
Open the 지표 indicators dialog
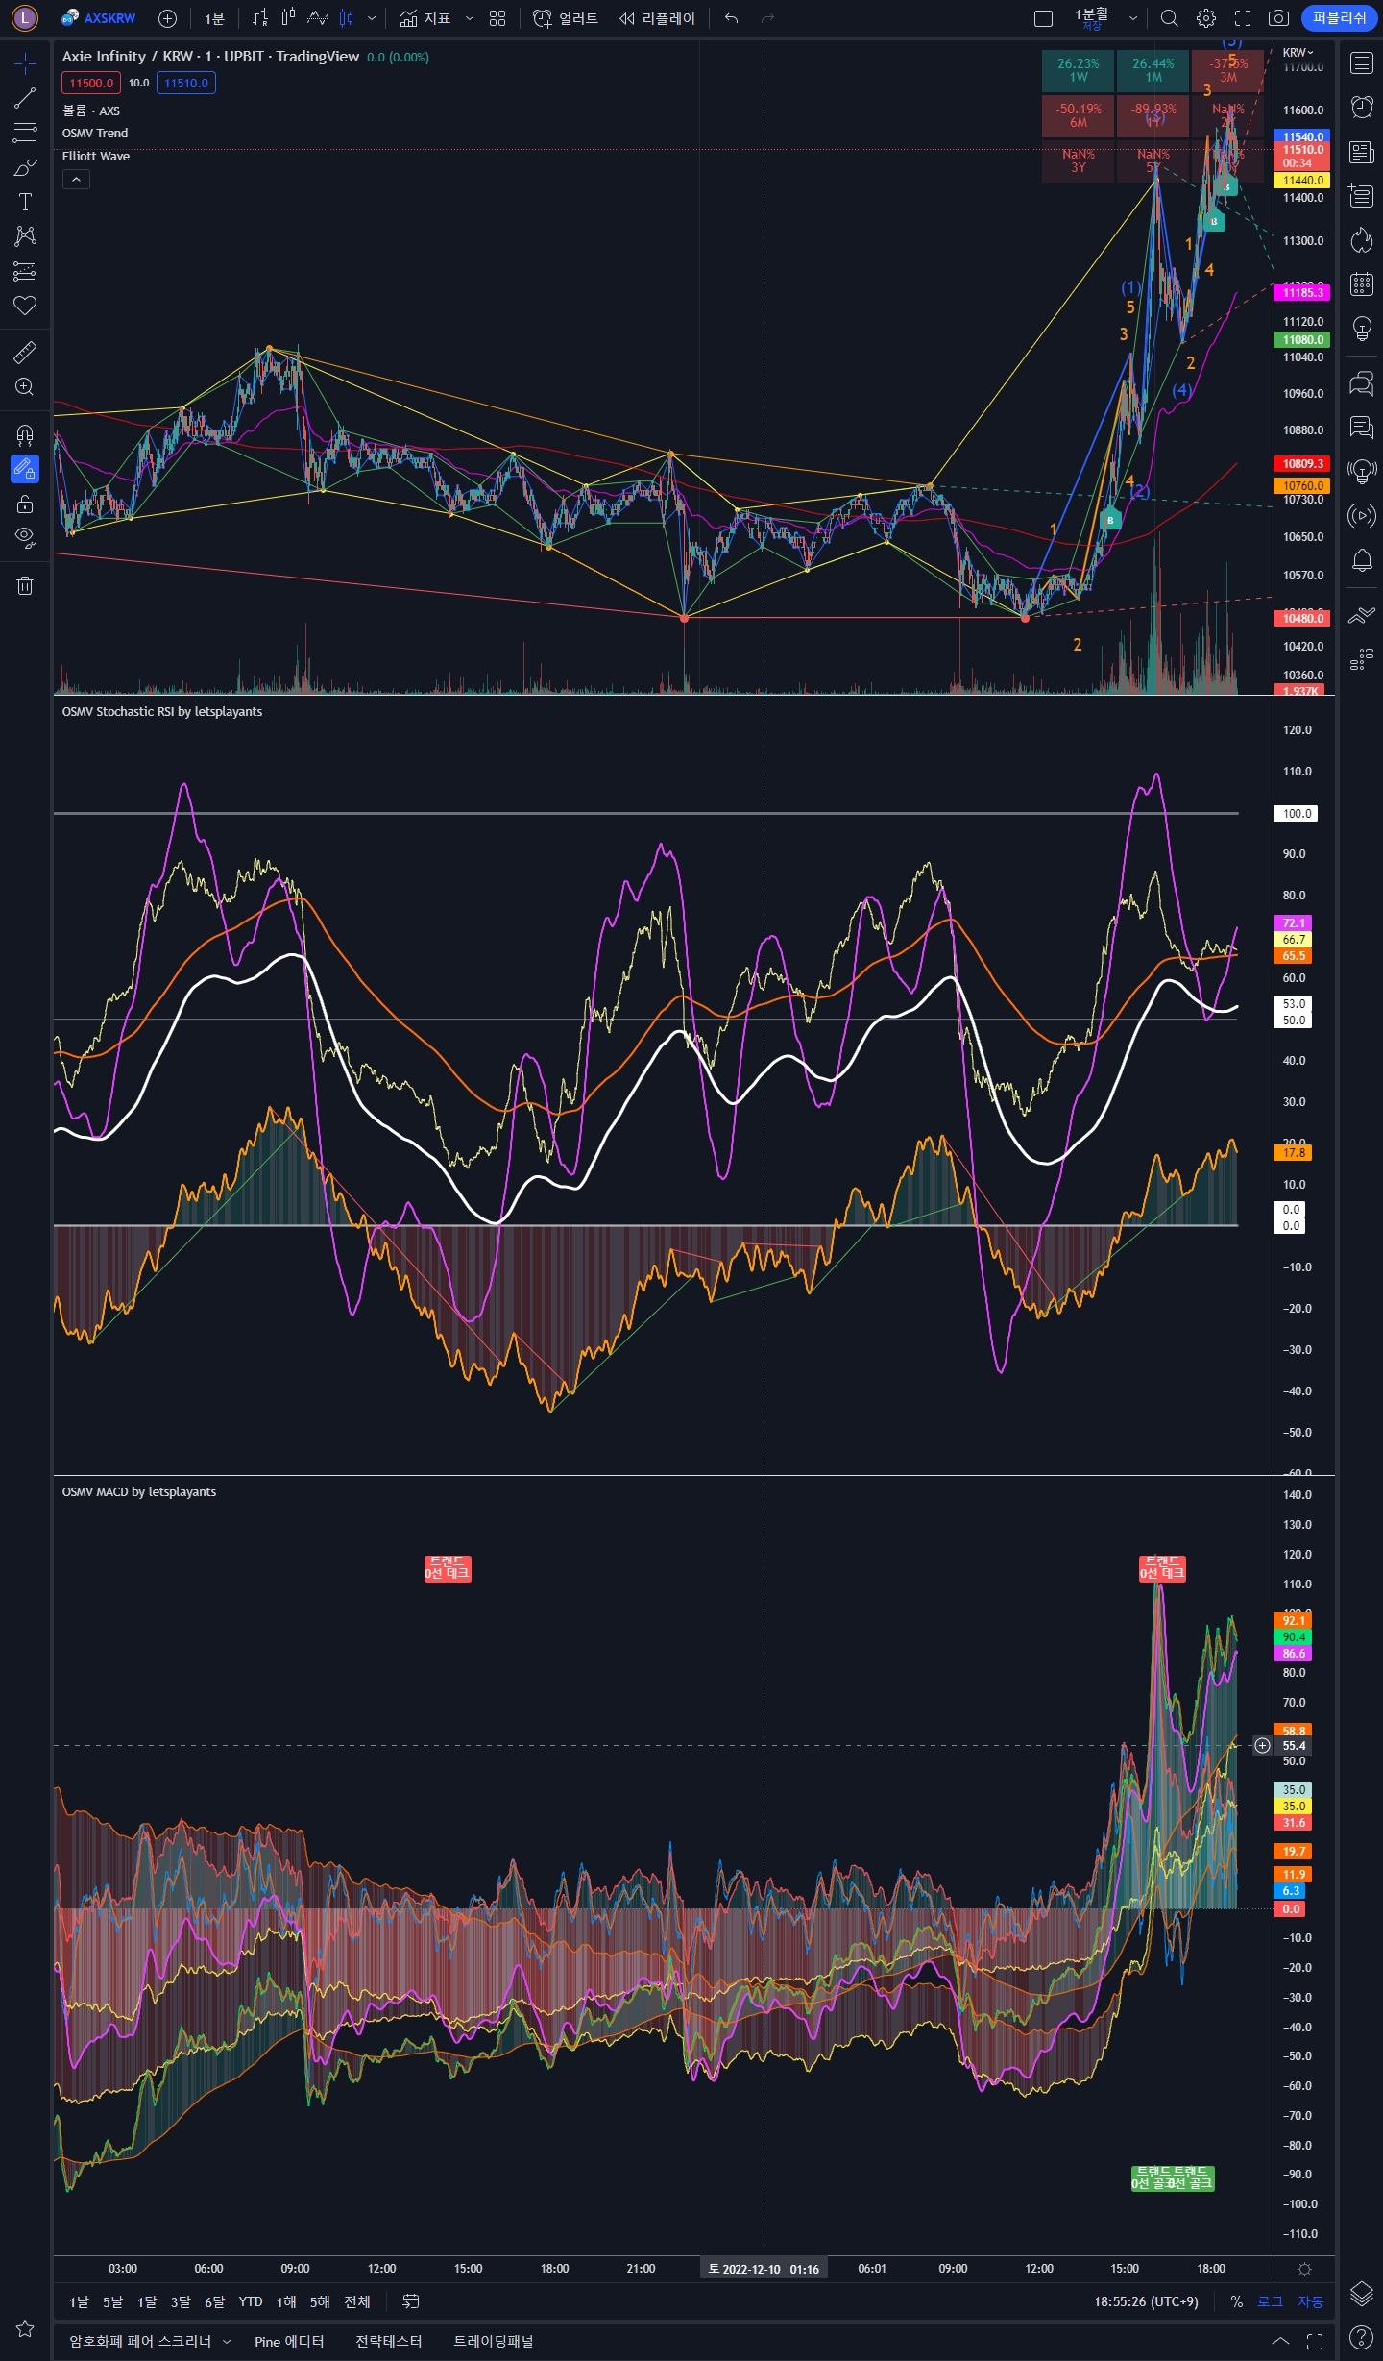(425, 18)
